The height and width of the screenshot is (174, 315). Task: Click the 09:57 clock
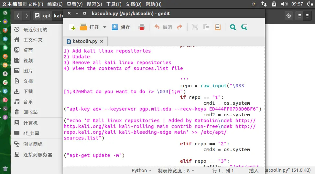click(x=297, y=4)
